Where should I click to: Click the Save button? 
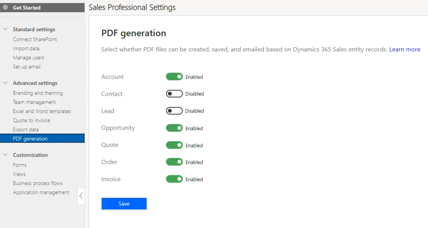tap(124, 204)
